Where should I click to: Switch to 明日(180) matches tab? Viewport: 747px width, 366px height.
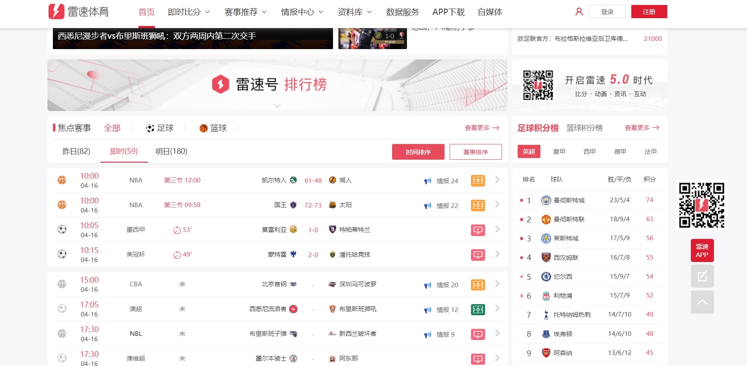(x=171, y=151)
